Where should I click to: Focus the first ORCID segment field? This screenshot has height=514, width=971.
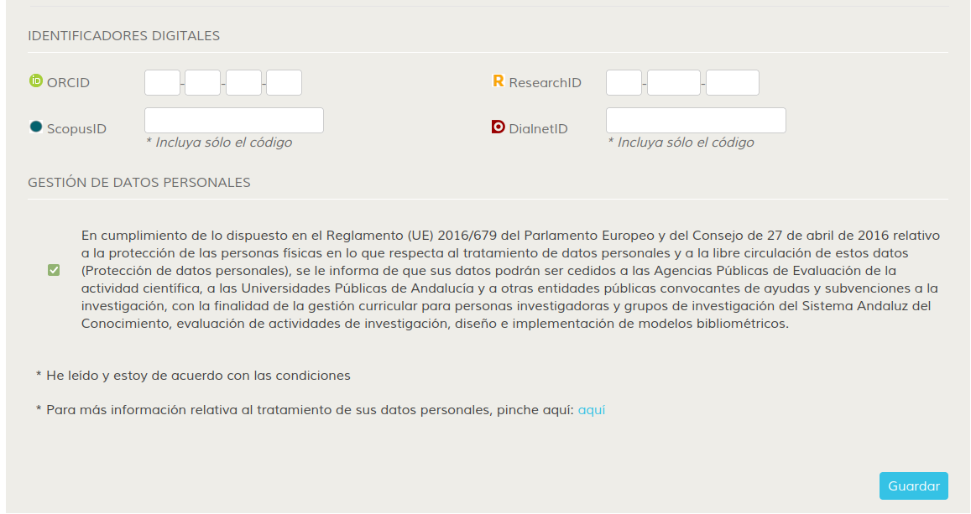pyautogui.click(x=162, y=83)
